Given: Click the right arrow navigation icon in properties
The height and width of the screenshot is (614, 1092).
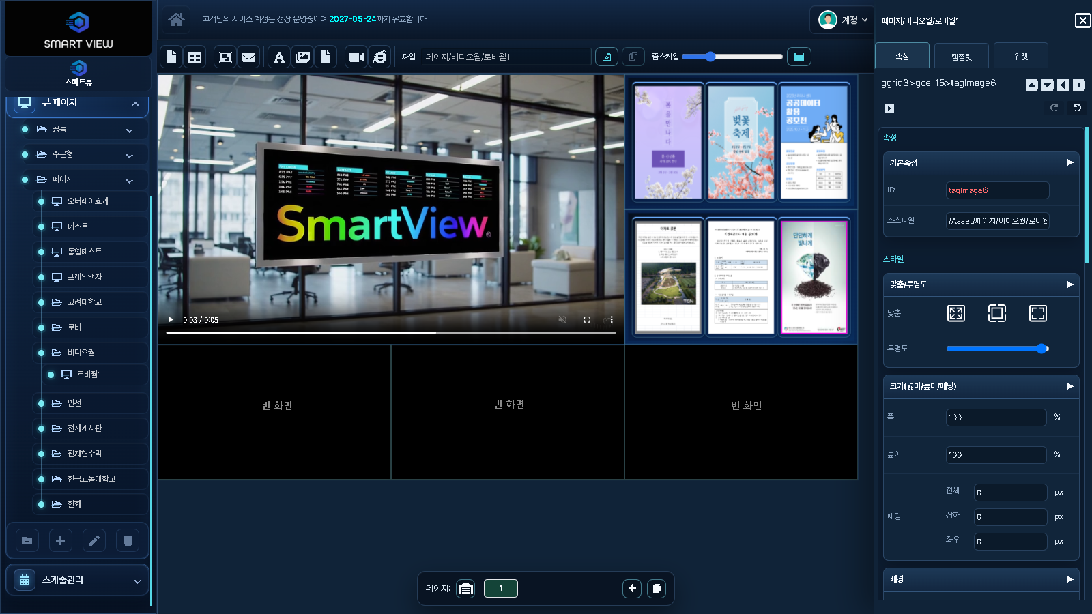Looking at the screenshot, I should [1079, 85].
